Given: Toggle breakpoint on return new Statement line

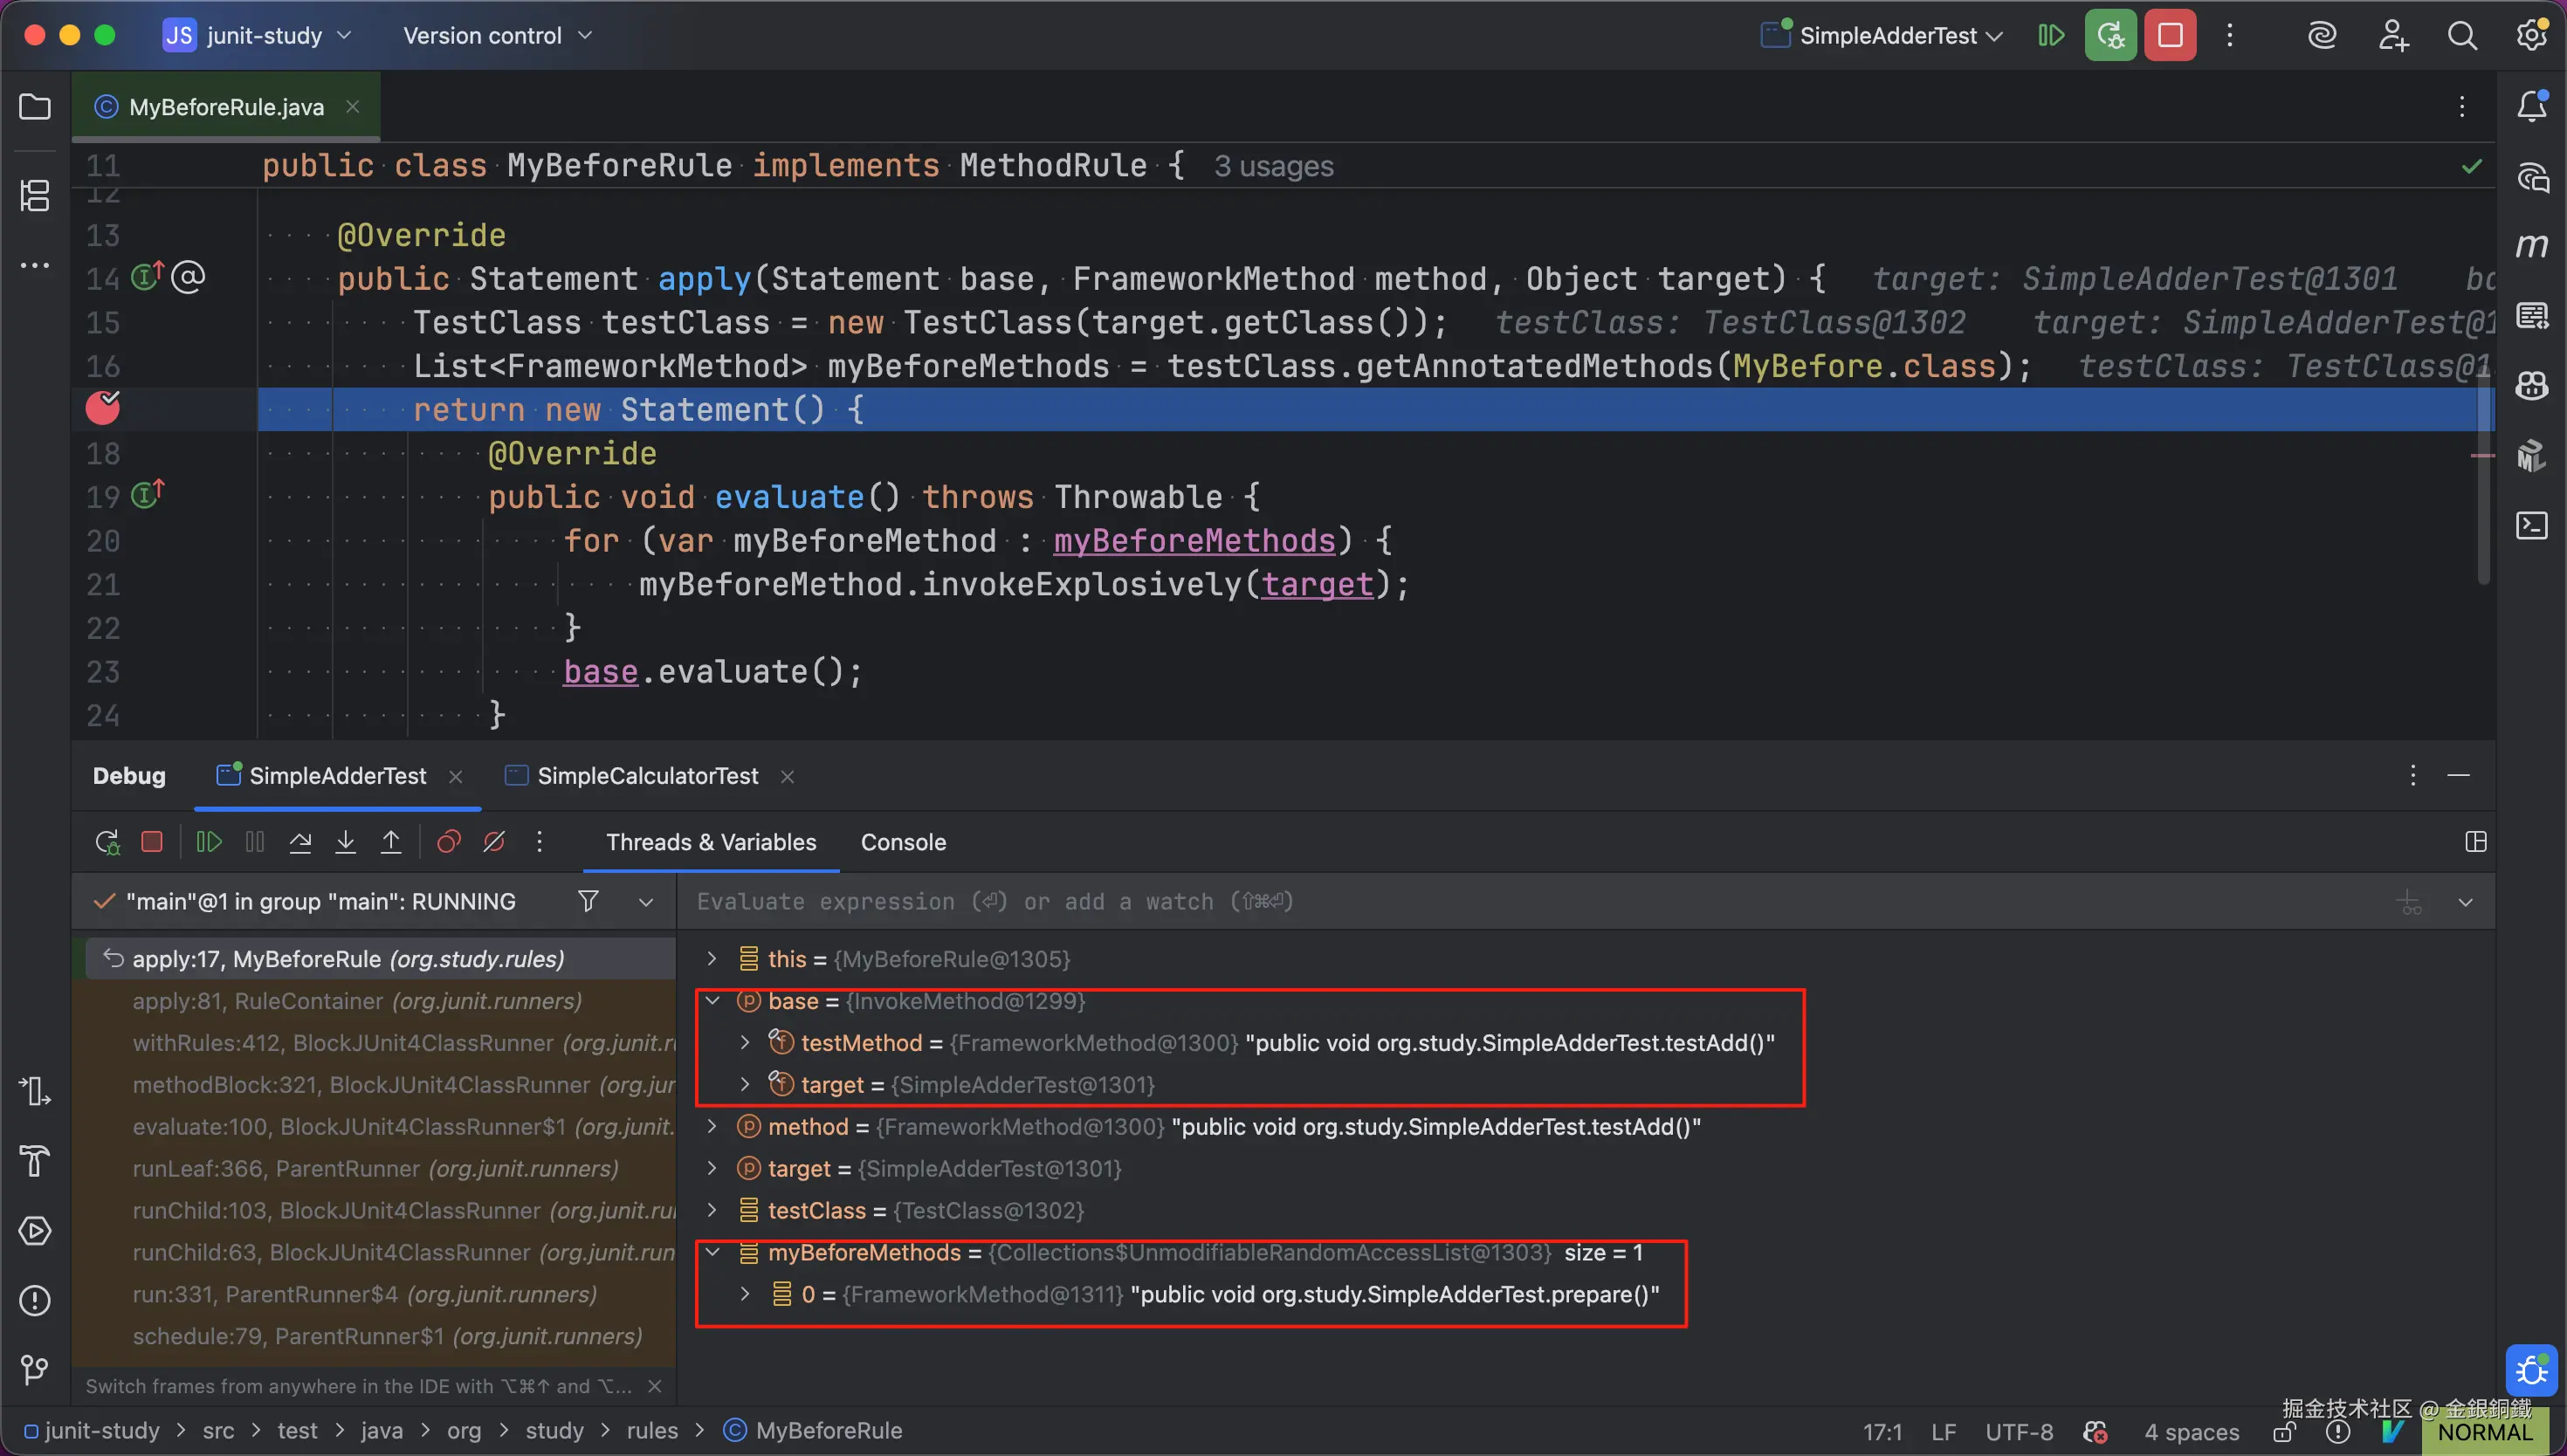Looking at the screenshot, I should (x=102, y=409).
